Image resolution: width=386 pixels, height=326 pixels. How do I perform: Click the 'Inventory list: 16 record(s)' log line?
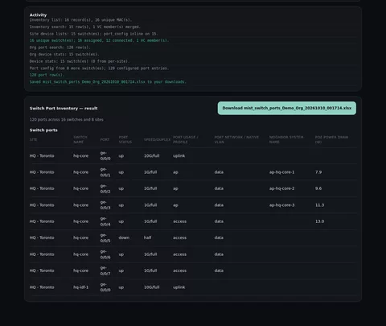tap(80, 20)
